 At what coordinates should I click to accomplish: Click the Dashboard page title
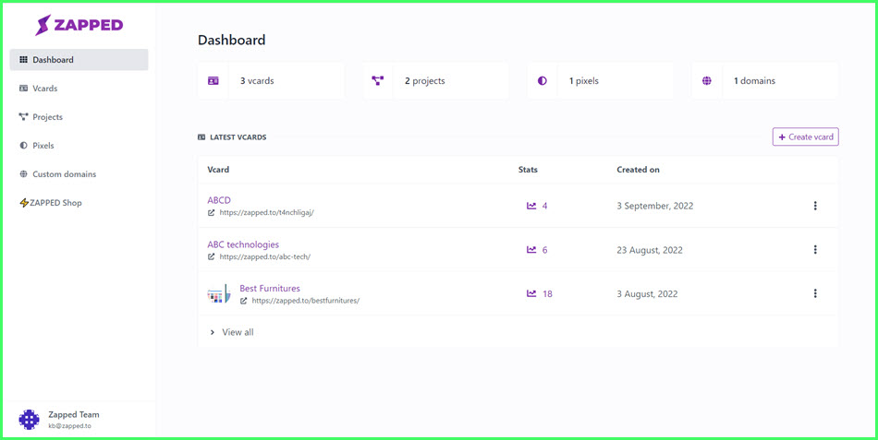(x=231, y=40)
